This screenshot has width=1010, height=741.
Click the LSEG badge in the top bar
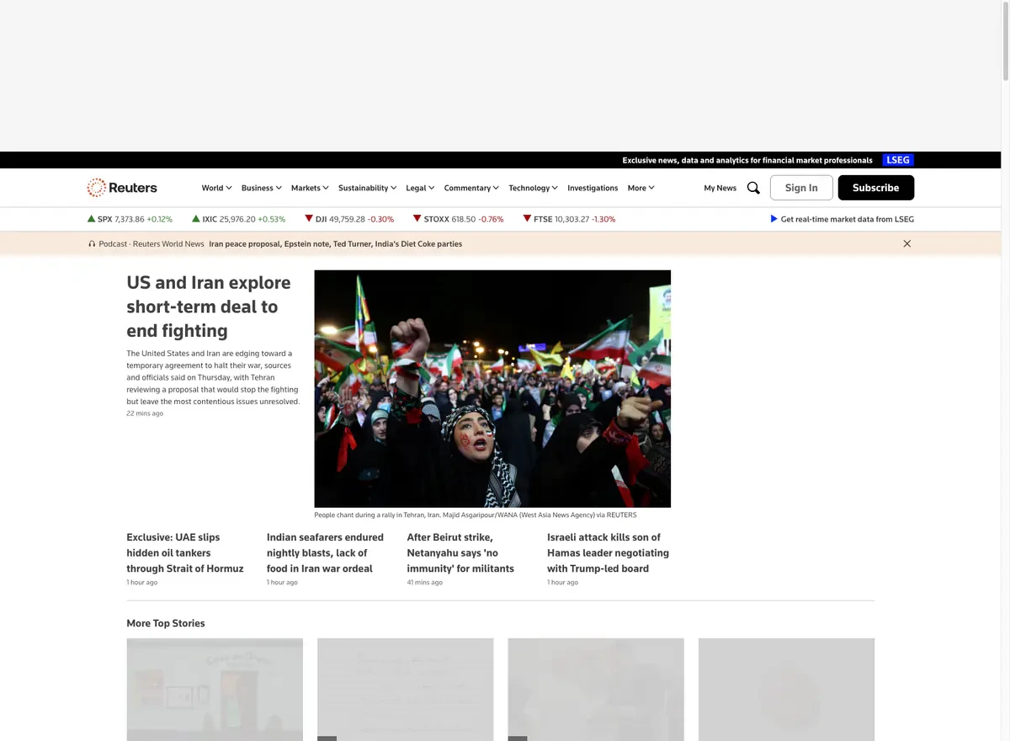[x=899, y=160]
